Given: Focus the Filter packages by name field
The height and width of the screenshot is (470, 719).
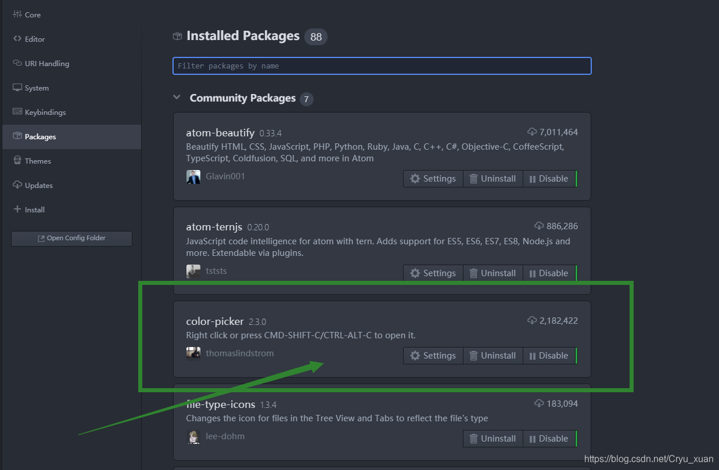Looking at the screenshot, I should (382, 66).
